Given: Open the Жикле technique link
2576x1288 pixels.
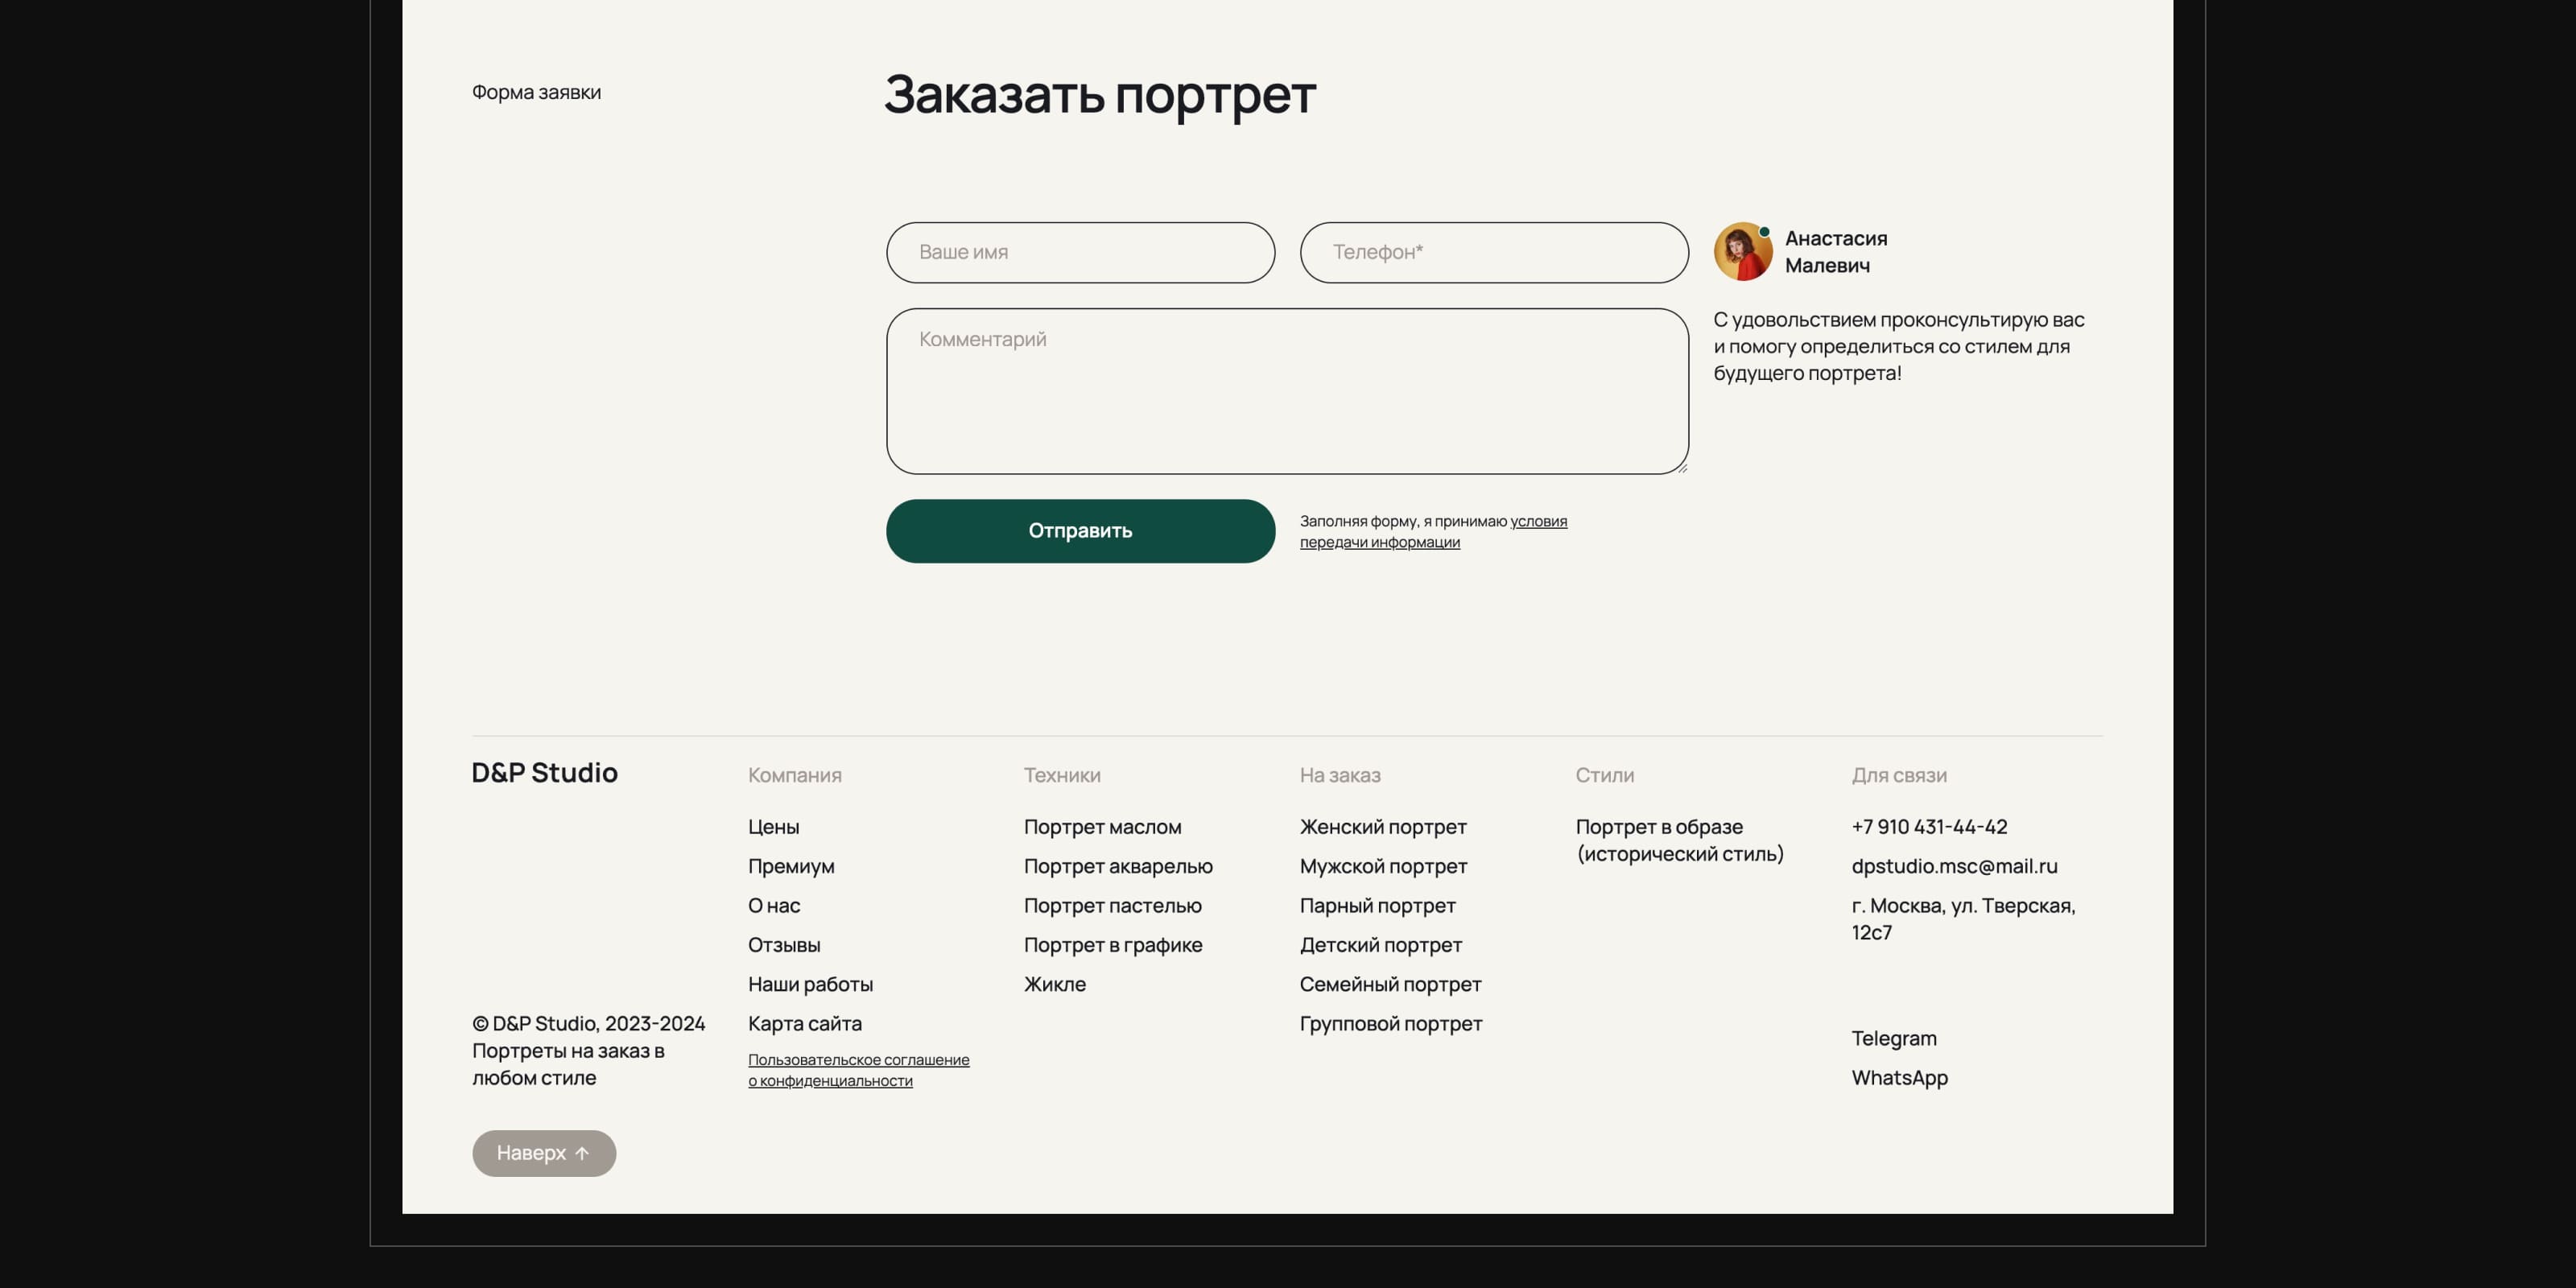Looking at the screenshot, I should [1054, 984].
